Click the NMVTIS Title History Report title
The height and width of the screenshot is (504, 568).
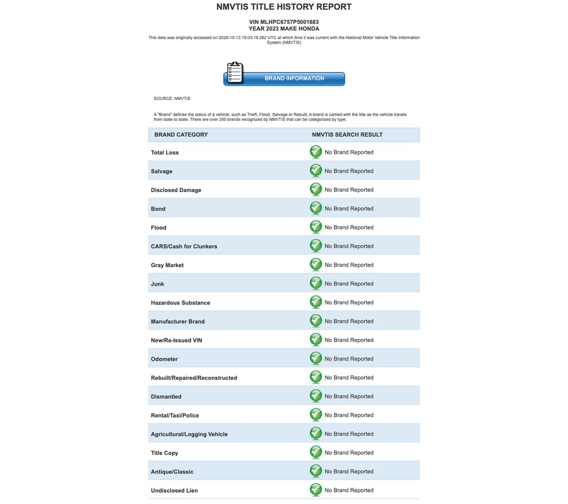point(284,7)
